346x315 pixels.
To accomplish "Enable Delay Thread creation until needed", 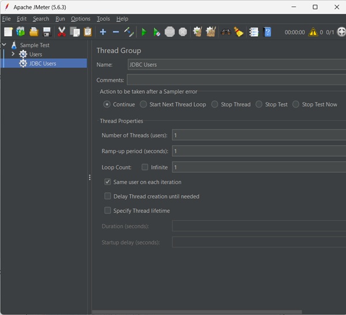I will click(107, 196).
